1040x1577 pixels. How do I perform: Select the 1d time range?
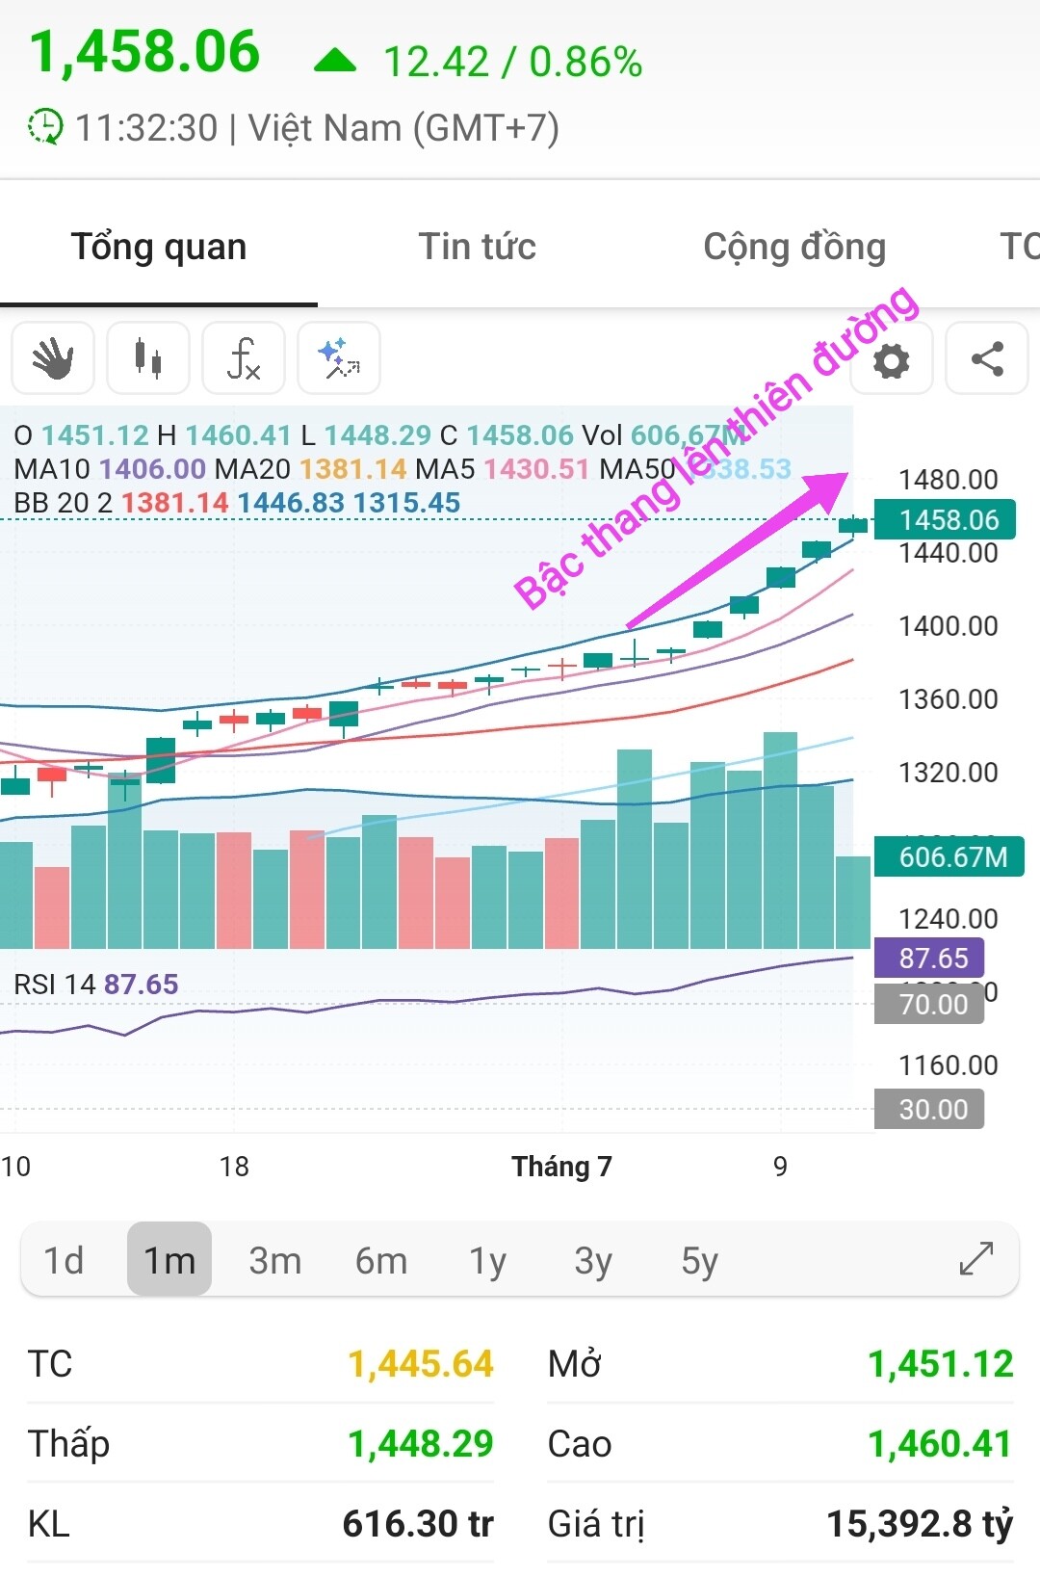64,1260
